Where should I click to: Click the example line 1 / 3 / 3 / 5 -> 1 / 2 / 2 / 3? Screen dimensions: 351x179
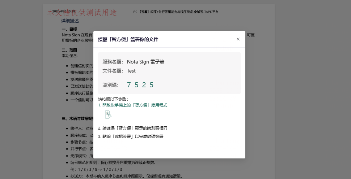tap(96, 169)
